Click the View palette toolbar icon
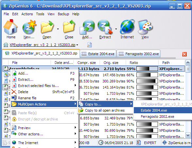Viewport: 192px width, 148px height. (x=145, y=27)
